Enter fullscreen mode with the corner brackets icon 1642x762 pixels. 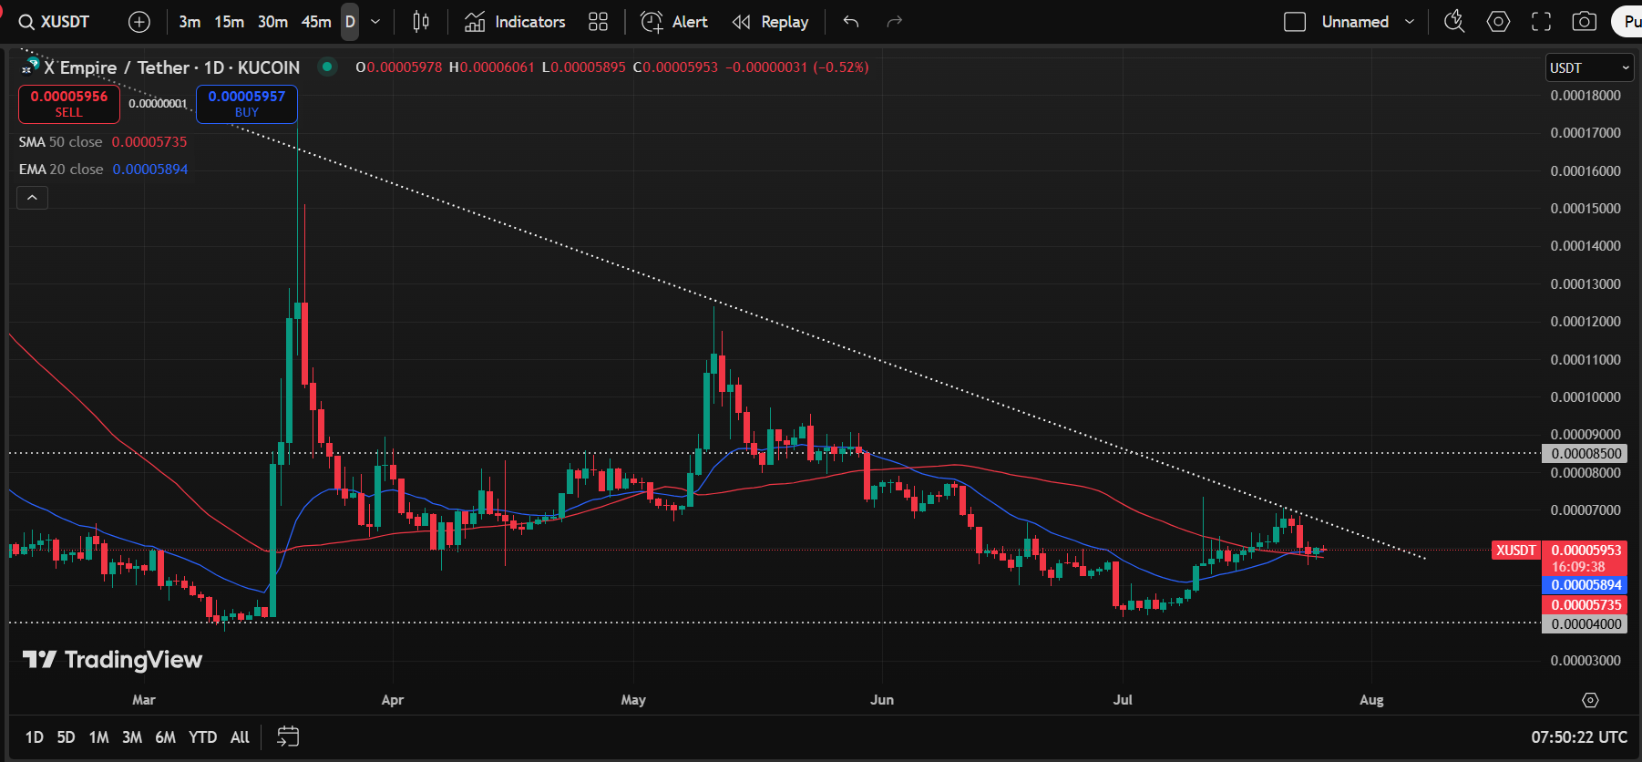pos(1542,22)
